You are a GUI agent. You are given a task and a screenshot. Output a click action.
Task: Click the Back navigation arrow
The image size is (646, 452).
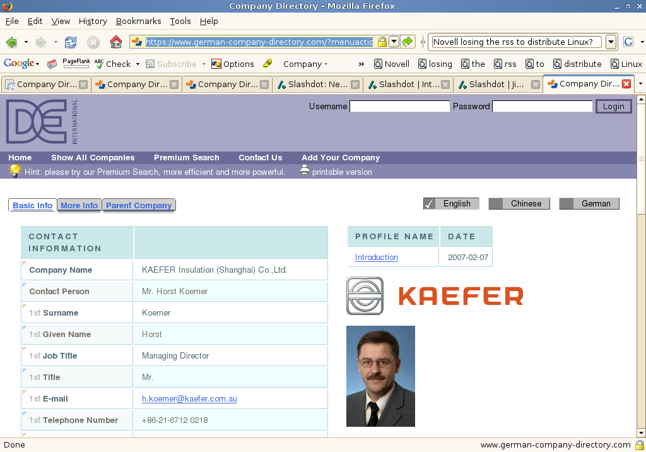point(11,42)
